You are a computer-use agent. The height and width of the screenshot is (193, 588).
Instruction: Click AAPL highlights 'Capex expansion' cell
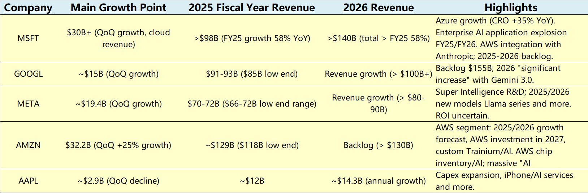pyautogui.click(x=504, y=181)
